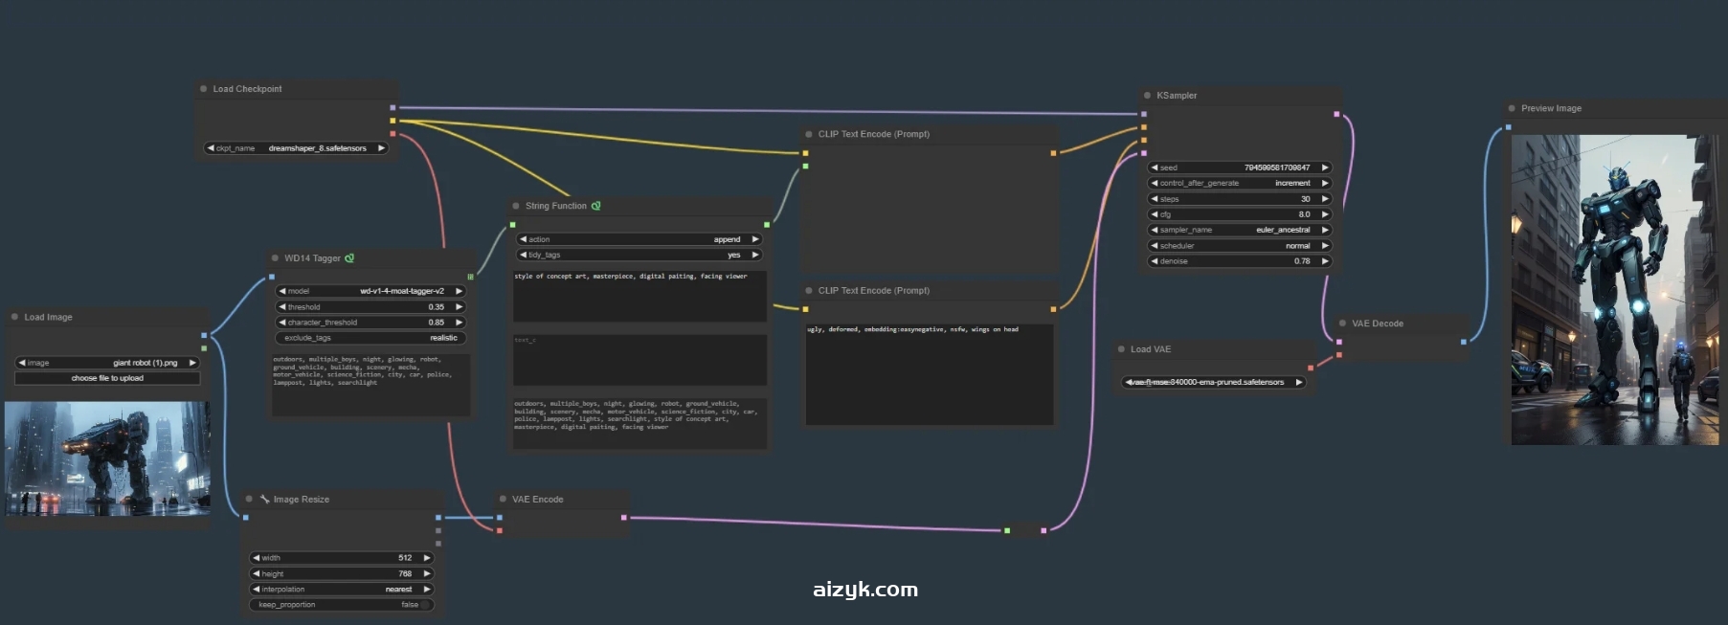Image resolution: width=1728 pixels, height=625 pixels.
Task: Click the Load Image node title bar
Action: 48,317
